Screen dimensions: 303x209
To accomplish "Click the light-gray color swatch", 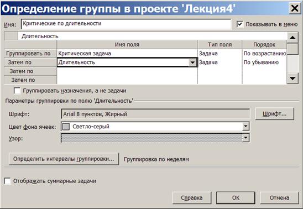I will tap(66, 127).
